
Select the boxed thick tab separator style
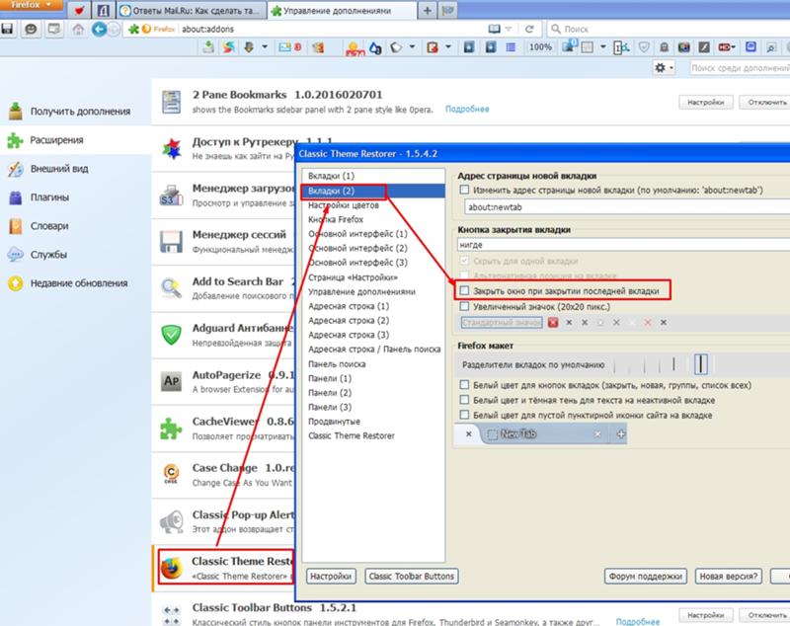pyautogui.click(x=701, y=364)
